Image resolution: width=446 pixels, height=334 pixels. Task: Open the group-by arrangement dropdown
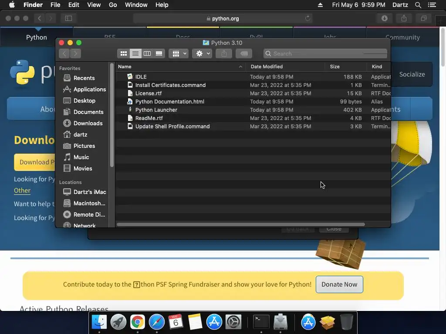coord(179,53)
